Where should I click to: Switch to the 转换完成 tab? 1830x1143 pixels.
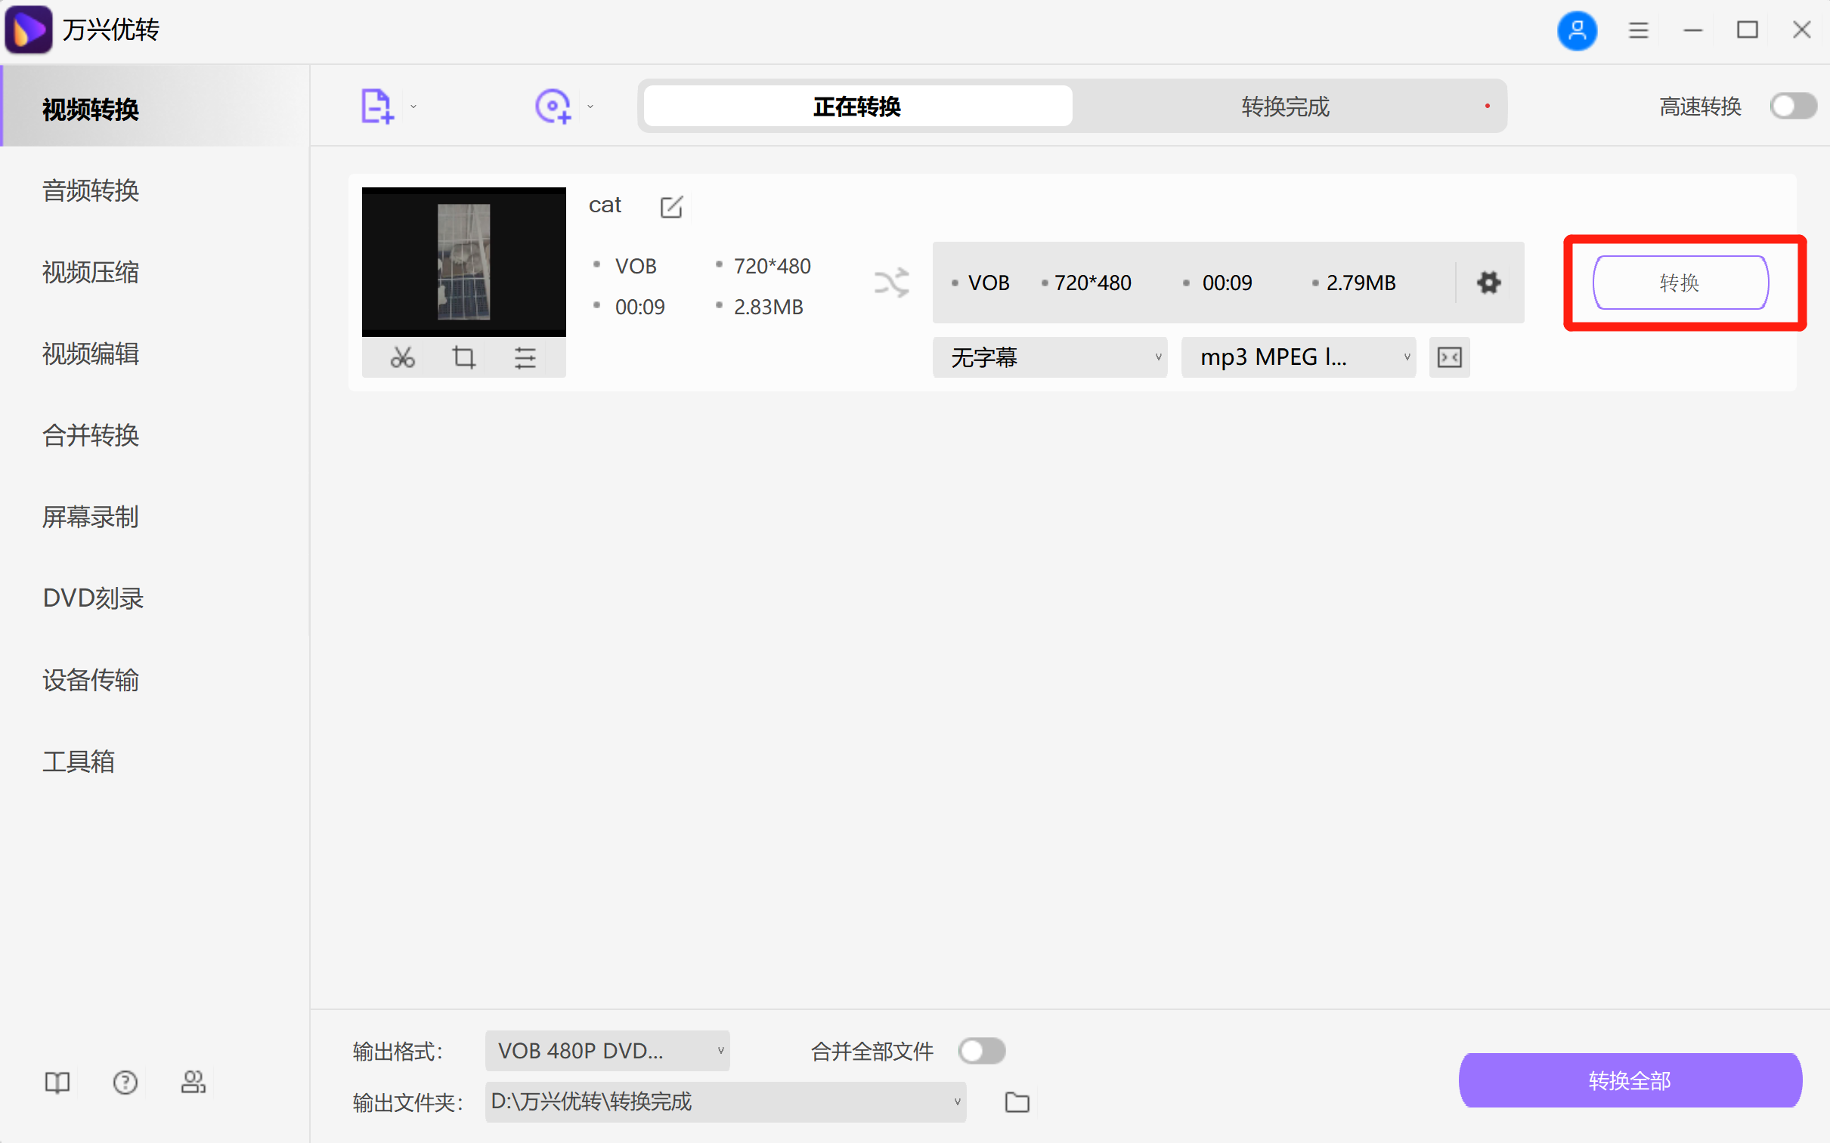[x=1286, y=107]
